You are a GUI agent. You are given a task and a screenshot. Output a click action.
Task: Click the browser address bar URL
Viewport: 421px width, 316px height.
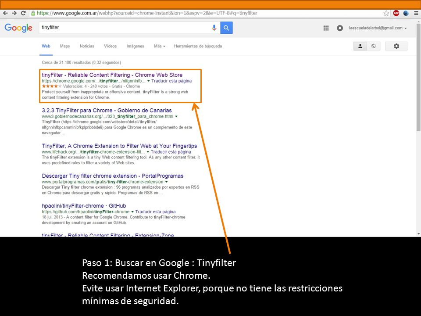point(147,13)
